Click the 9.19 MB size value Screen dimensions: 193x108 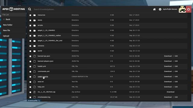coord(113,92)
